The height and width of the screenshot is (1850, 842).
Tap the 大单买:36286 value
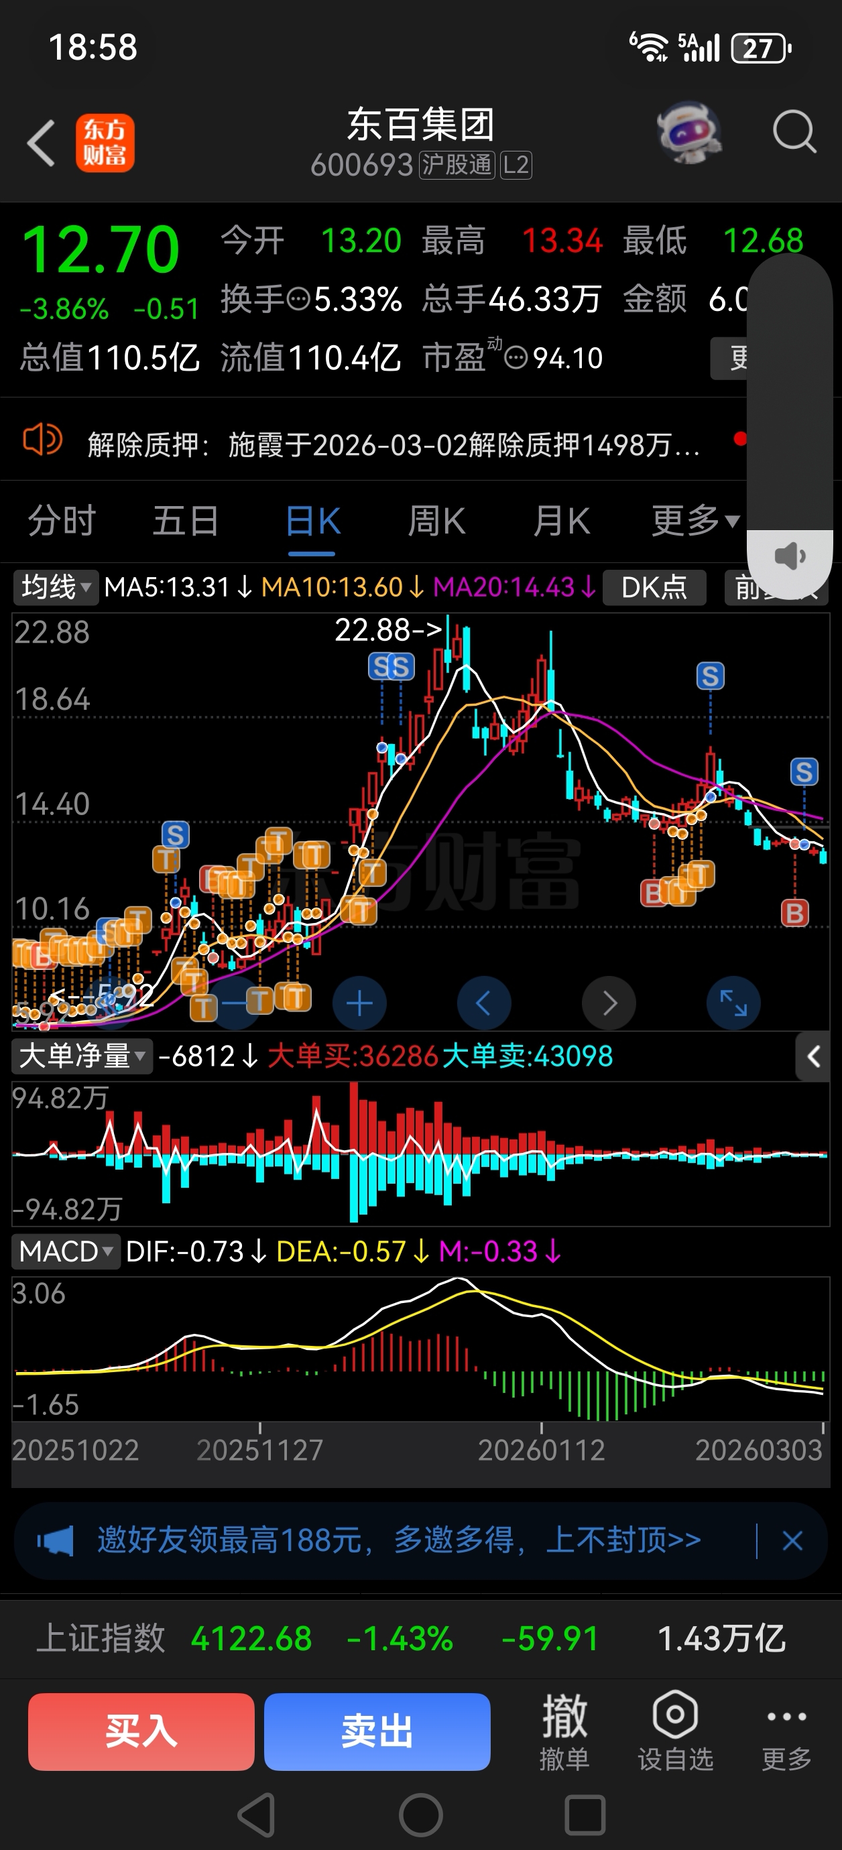coord(353,1056)
